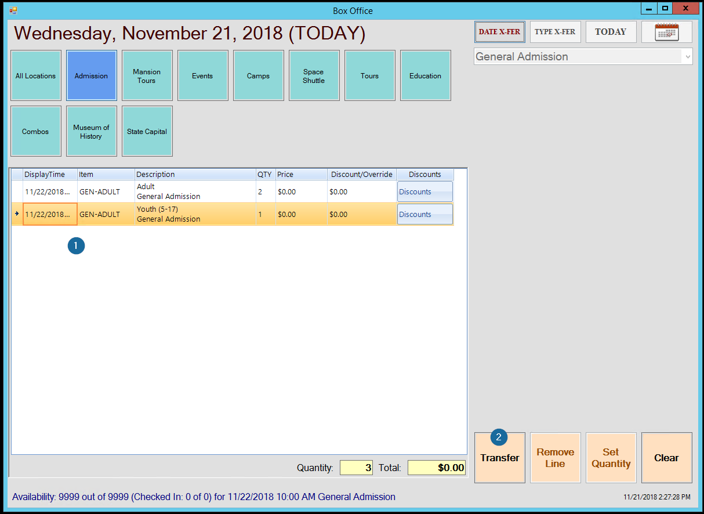Click the DATE X-FER button
704x514 pixels.
(500, 32)
